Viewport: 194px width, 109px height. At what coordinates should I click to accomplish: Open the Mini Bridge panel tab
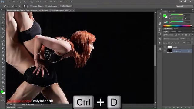pyautogui.click(x=11, y=107)
